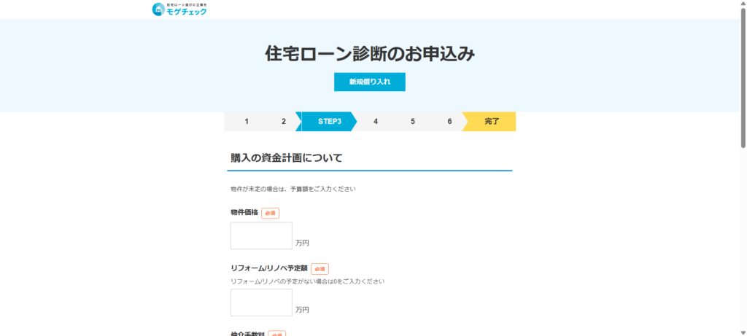747x336 pixels.
Task: Select step 2 in progress bar
Action: click(x=284, y=122)
